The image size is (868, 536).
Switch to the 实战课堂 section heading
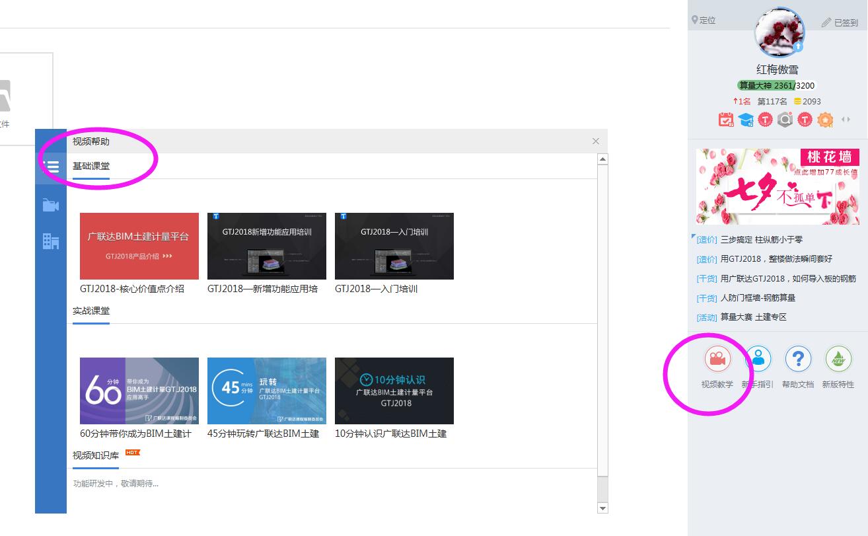[91, 311]
